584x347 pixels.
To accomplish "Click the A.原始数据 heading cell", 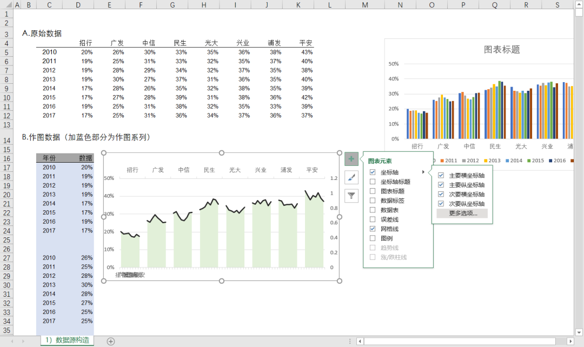I will click(42, 34).
